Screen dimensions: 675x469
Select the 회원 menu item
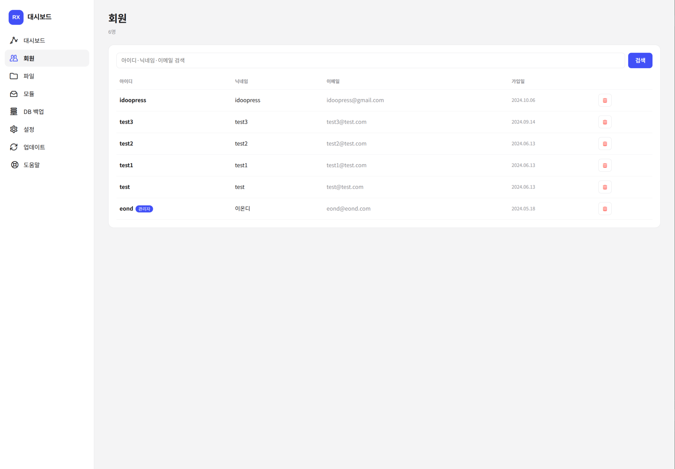click(x=47, y=58)
